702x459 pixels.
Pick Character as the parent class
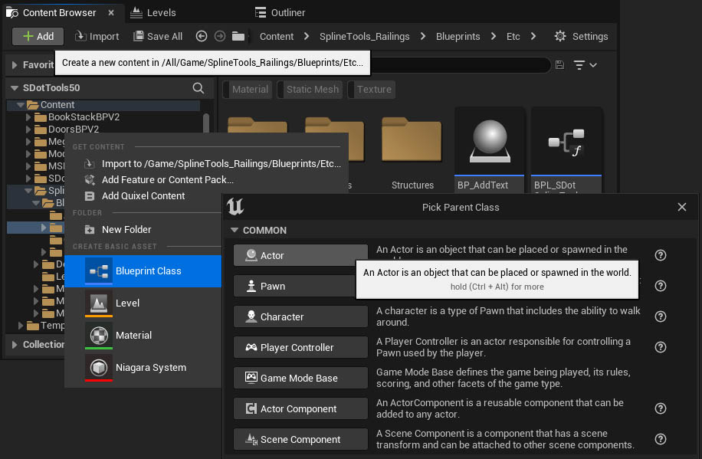coord(300,316)
